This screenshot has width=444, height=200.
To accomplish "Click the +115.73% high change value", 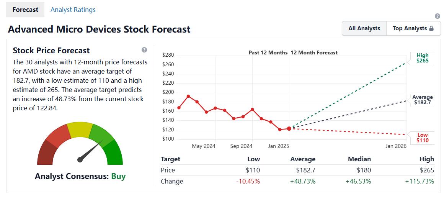I will click(420, 181).
